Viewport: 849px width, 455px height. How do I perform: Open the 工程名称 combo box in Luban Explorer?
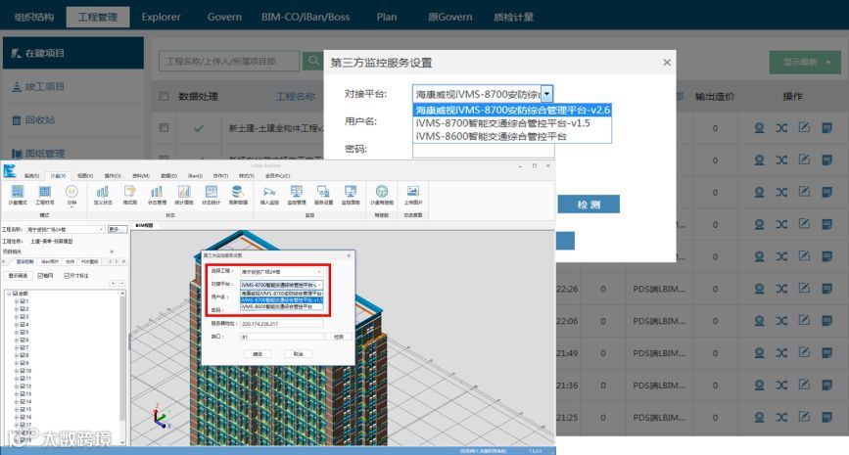pyautogui.click(x=65, y=229)
